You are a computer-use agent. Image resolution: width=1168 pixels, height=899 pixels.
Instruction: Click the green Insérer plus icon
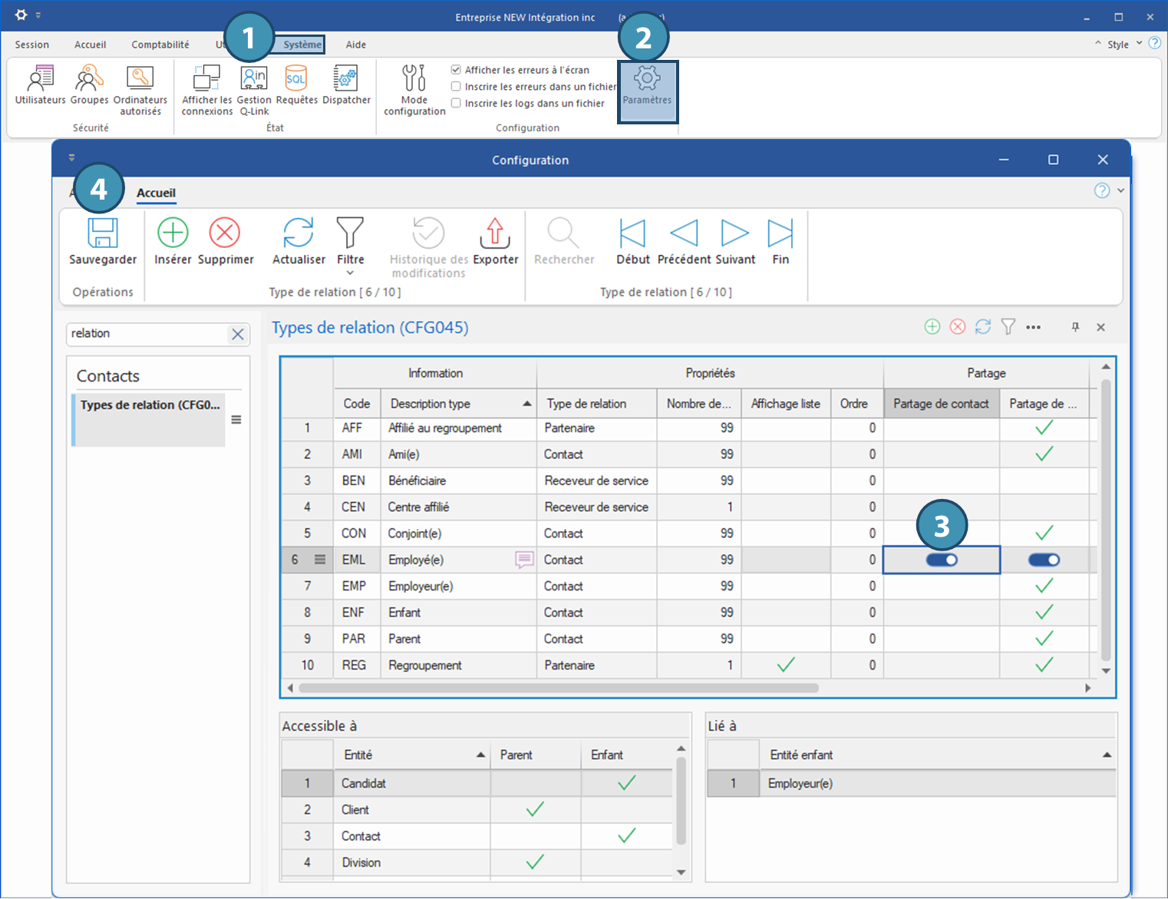pyautogui.click(x=173, y=233)
